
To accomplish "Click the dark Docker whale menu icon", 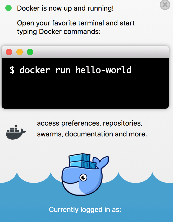I will (16, 132).
